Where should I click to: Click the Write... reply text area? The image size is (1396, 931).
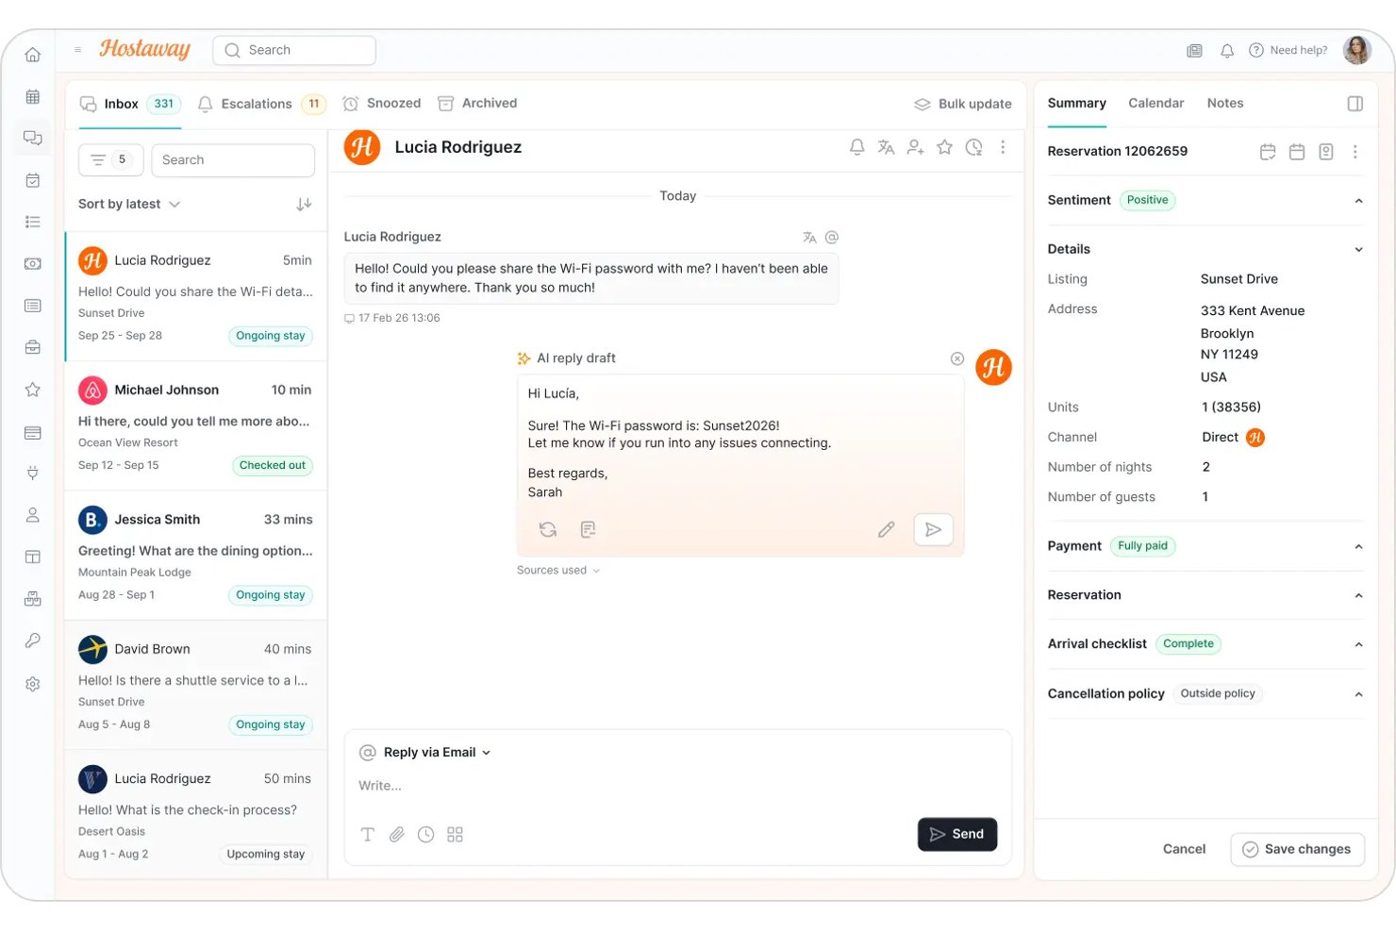pos(677,786)
